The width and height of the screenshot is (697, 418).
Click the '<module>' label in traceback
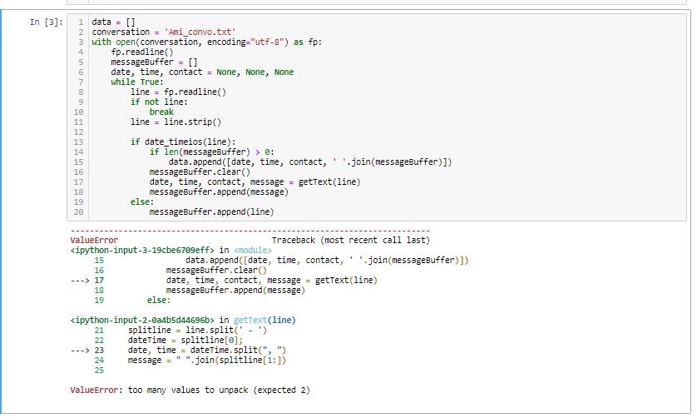point(253,250)
